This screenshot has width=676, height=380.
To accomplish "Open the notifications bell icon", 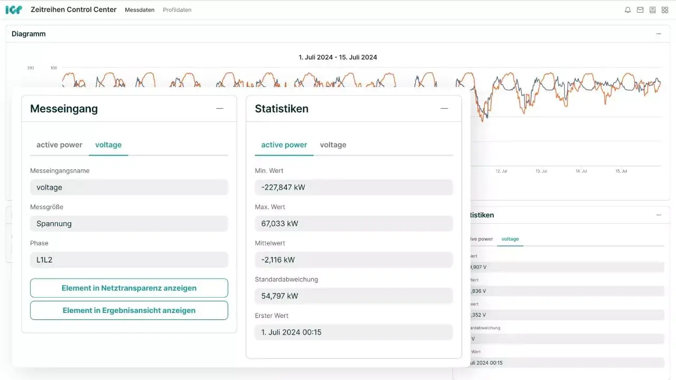I will [627, 10].
